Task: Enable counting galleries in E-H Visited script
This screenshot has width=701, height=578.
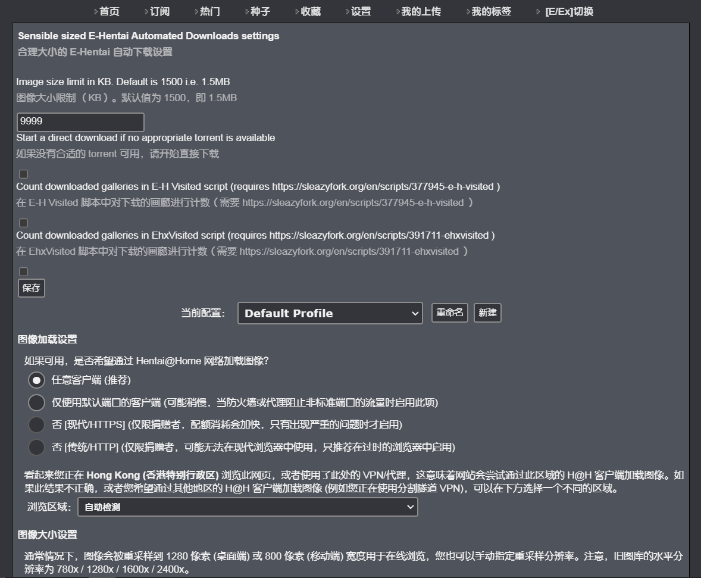Action: pos(23,174)
